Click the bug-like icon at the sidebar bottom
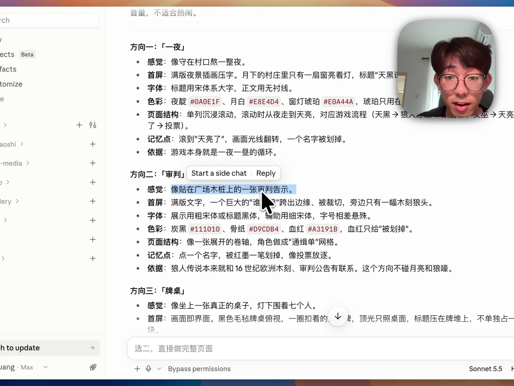 (x=93, y=367)
